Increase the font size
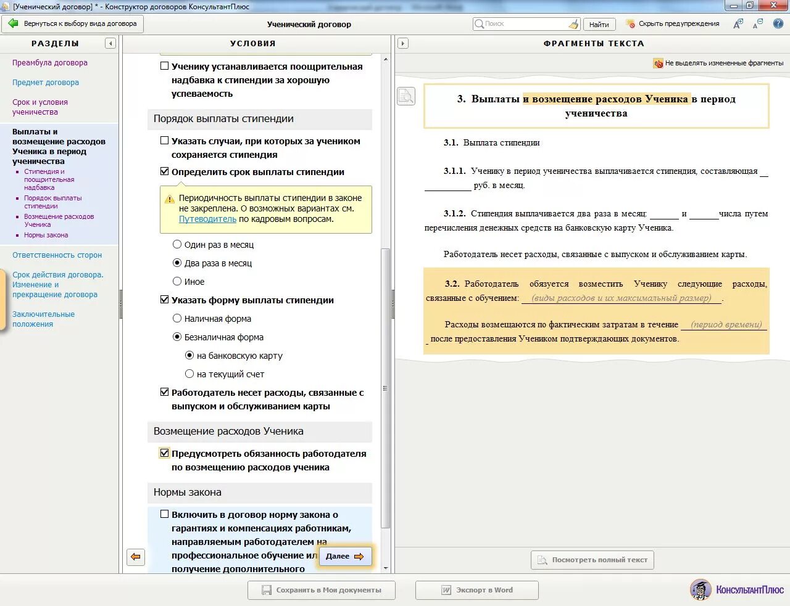Image resolution: width=790 pixels, height=606 pixels. pos(738,23)
